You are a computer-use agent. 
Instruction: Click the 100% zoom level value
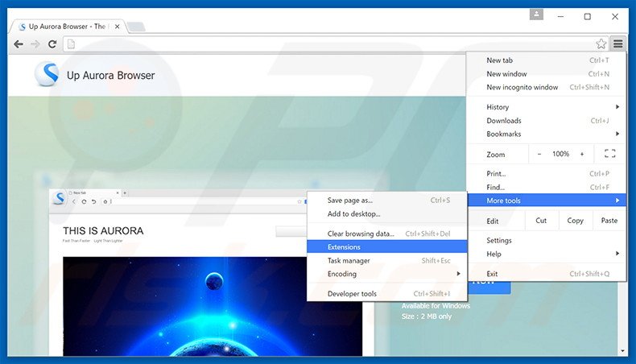pos(560,154)
